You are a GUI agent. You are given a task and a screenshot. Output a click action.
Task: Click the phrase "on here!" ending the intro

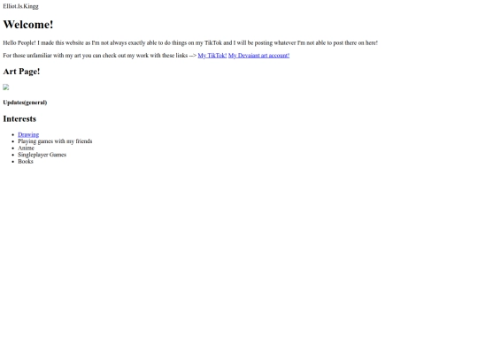368,43
